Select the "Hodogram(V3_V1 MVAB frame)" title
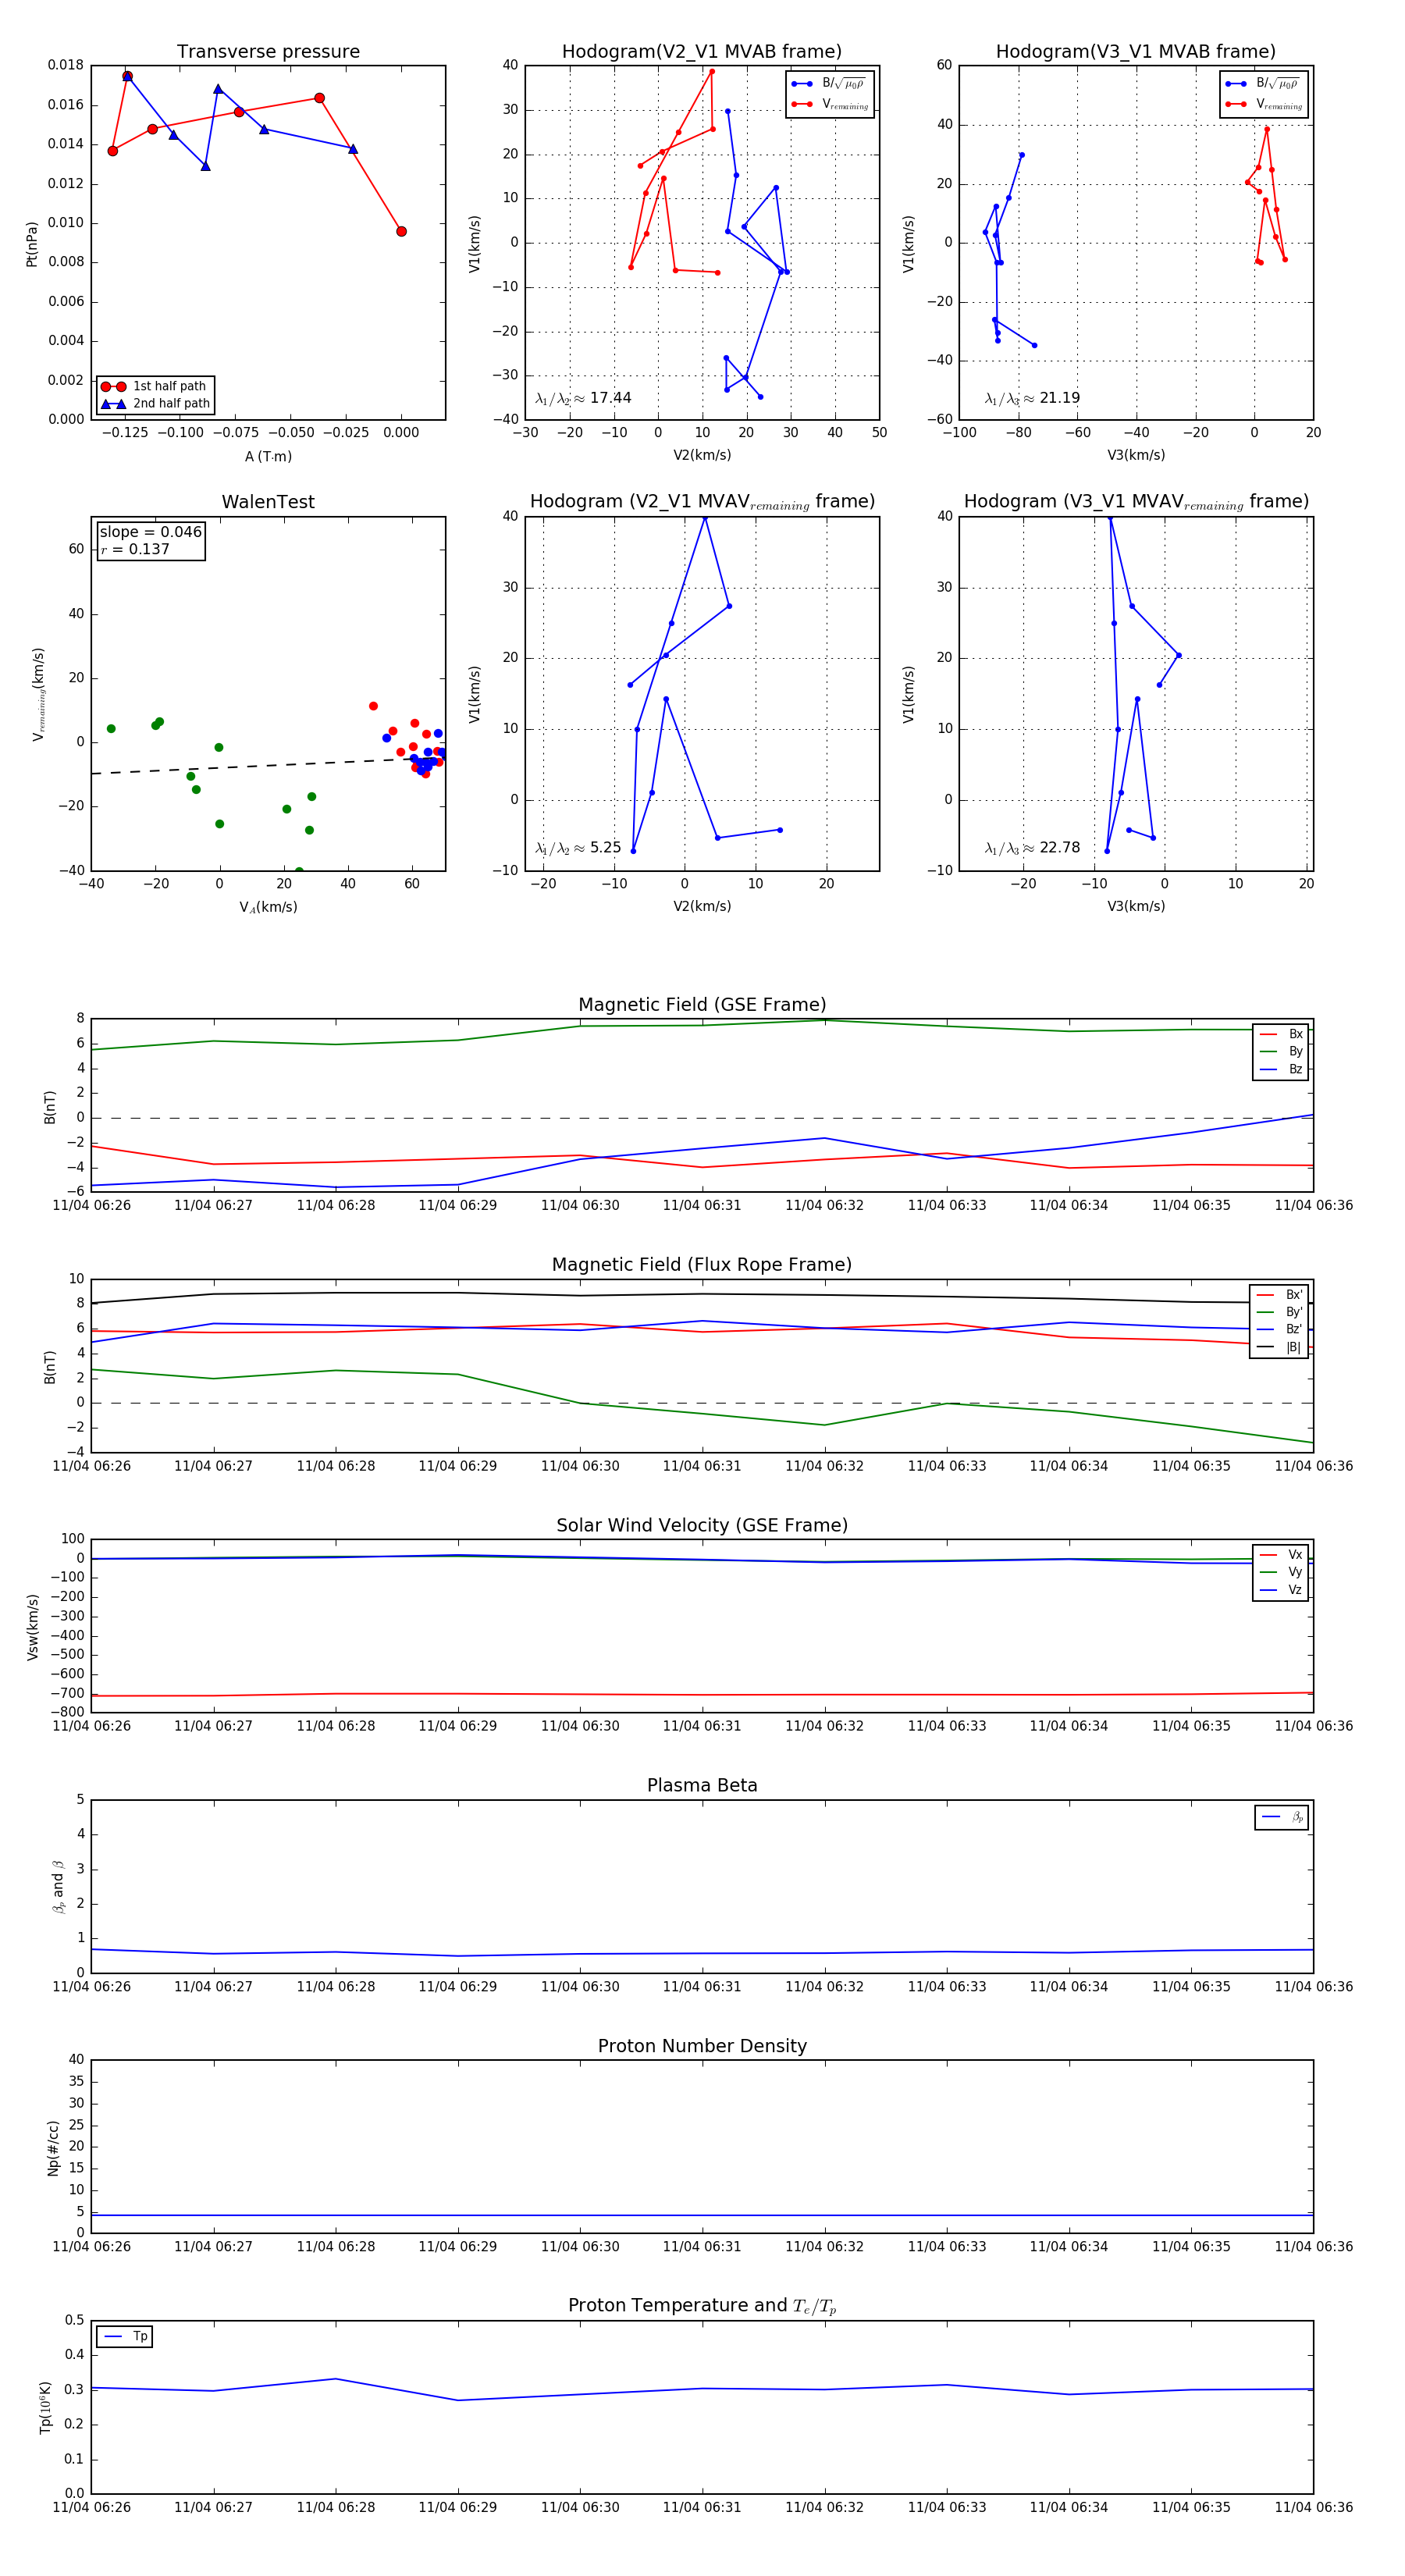Viewport: 1405px width, 2576px height. coord(1136,52)
